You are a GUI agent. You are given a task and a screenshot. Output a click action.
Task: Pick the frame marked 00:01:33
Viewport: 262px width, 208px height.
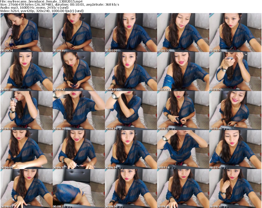[x=183, y=33]
